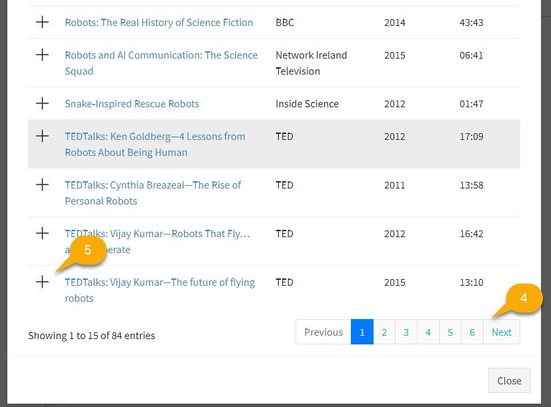Image resolution: width=551 pixels, height=407 pixels.
Task: Click plus icon next to Ken Goldberg TEDTalk
Action: pyautogui.click(x=42, y=136)
